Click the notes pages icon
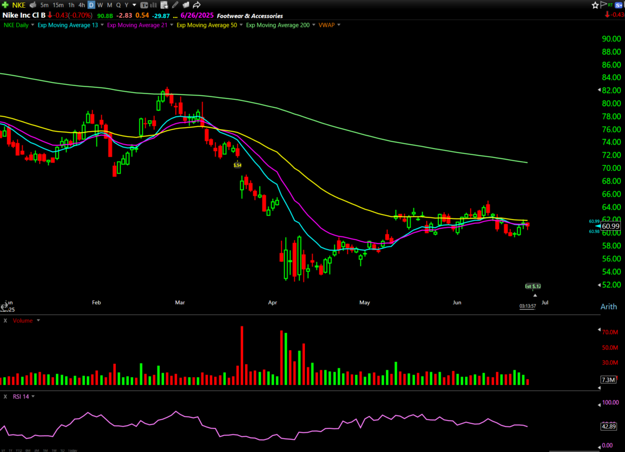The height and width of the screenshot is (452, 625). coord(186,5)
